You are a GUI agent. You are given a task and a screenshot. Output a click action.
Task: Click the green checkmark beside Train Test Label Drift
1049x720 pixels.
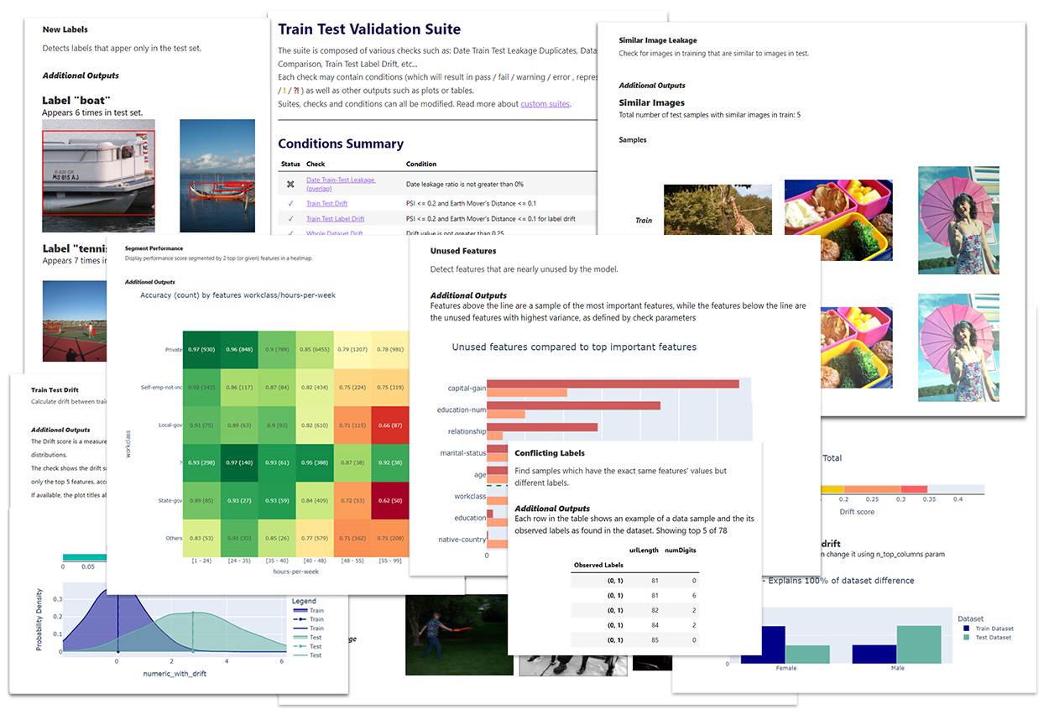(290, 218)
